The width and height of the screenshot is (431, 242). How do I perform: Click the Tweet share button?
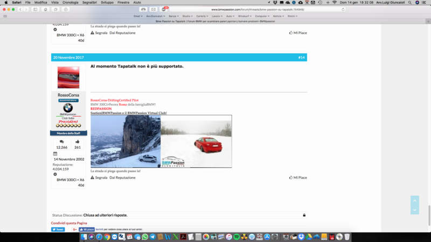point(58,230)
